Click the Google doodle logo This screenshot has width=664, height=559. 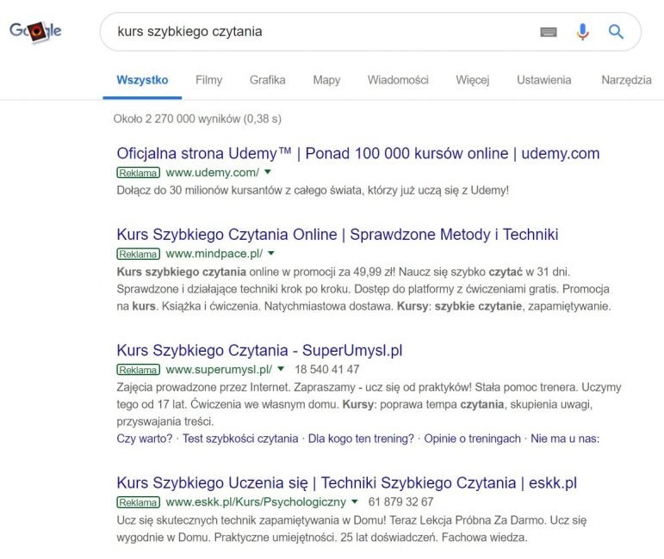click(x=35, y=31)
